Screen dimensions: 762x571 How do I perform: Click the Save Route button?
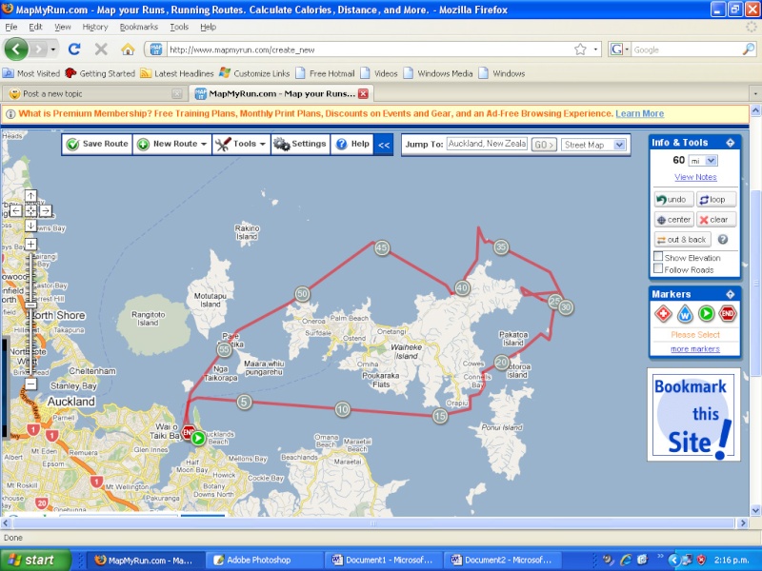coord(97,145)
